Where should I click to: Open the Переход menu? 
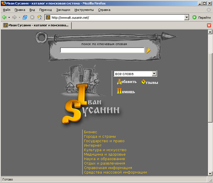tap(46, 10)
